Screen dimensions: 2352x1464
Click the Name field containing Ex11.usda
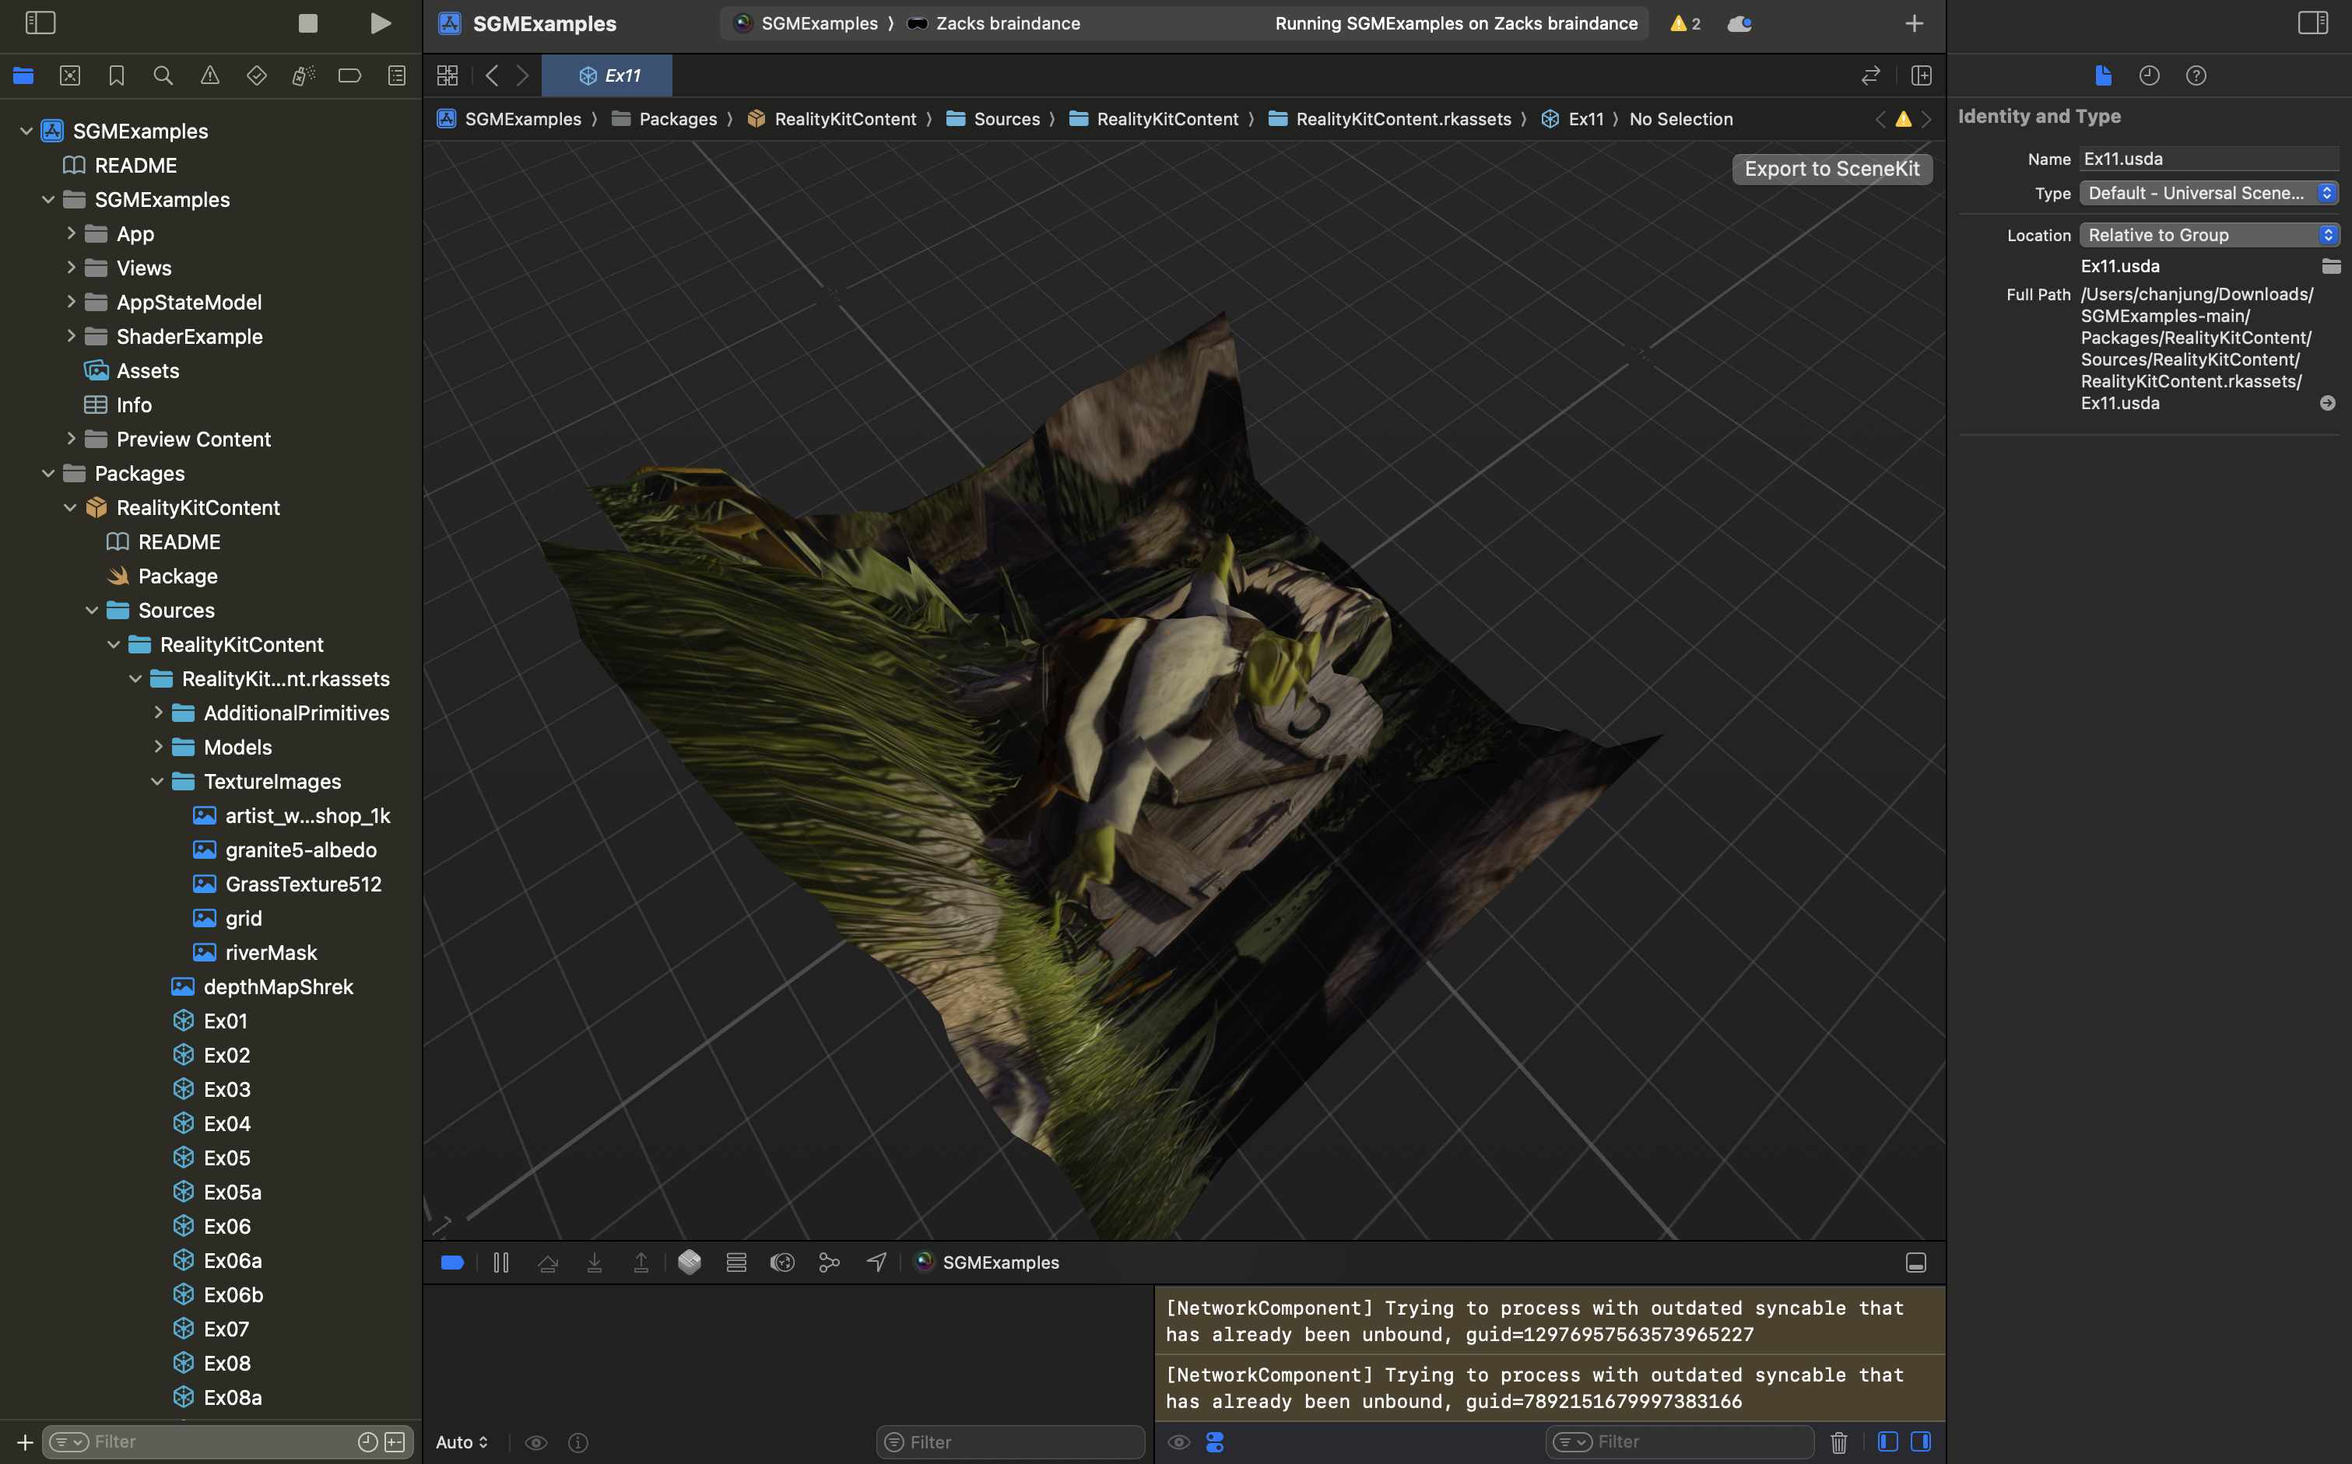pyautogui.click(x=2209, y=159)
